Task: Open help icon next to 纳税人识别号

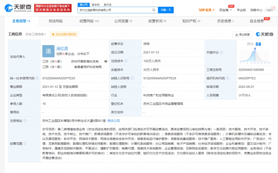Action: tap(132, 78)
